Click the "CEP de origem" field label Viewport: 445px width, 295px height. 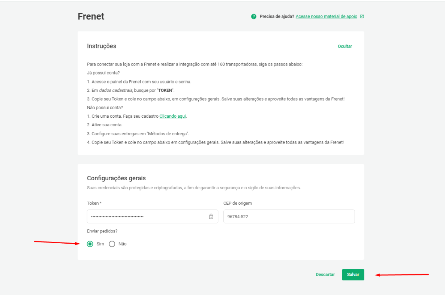tap(237, 203)
